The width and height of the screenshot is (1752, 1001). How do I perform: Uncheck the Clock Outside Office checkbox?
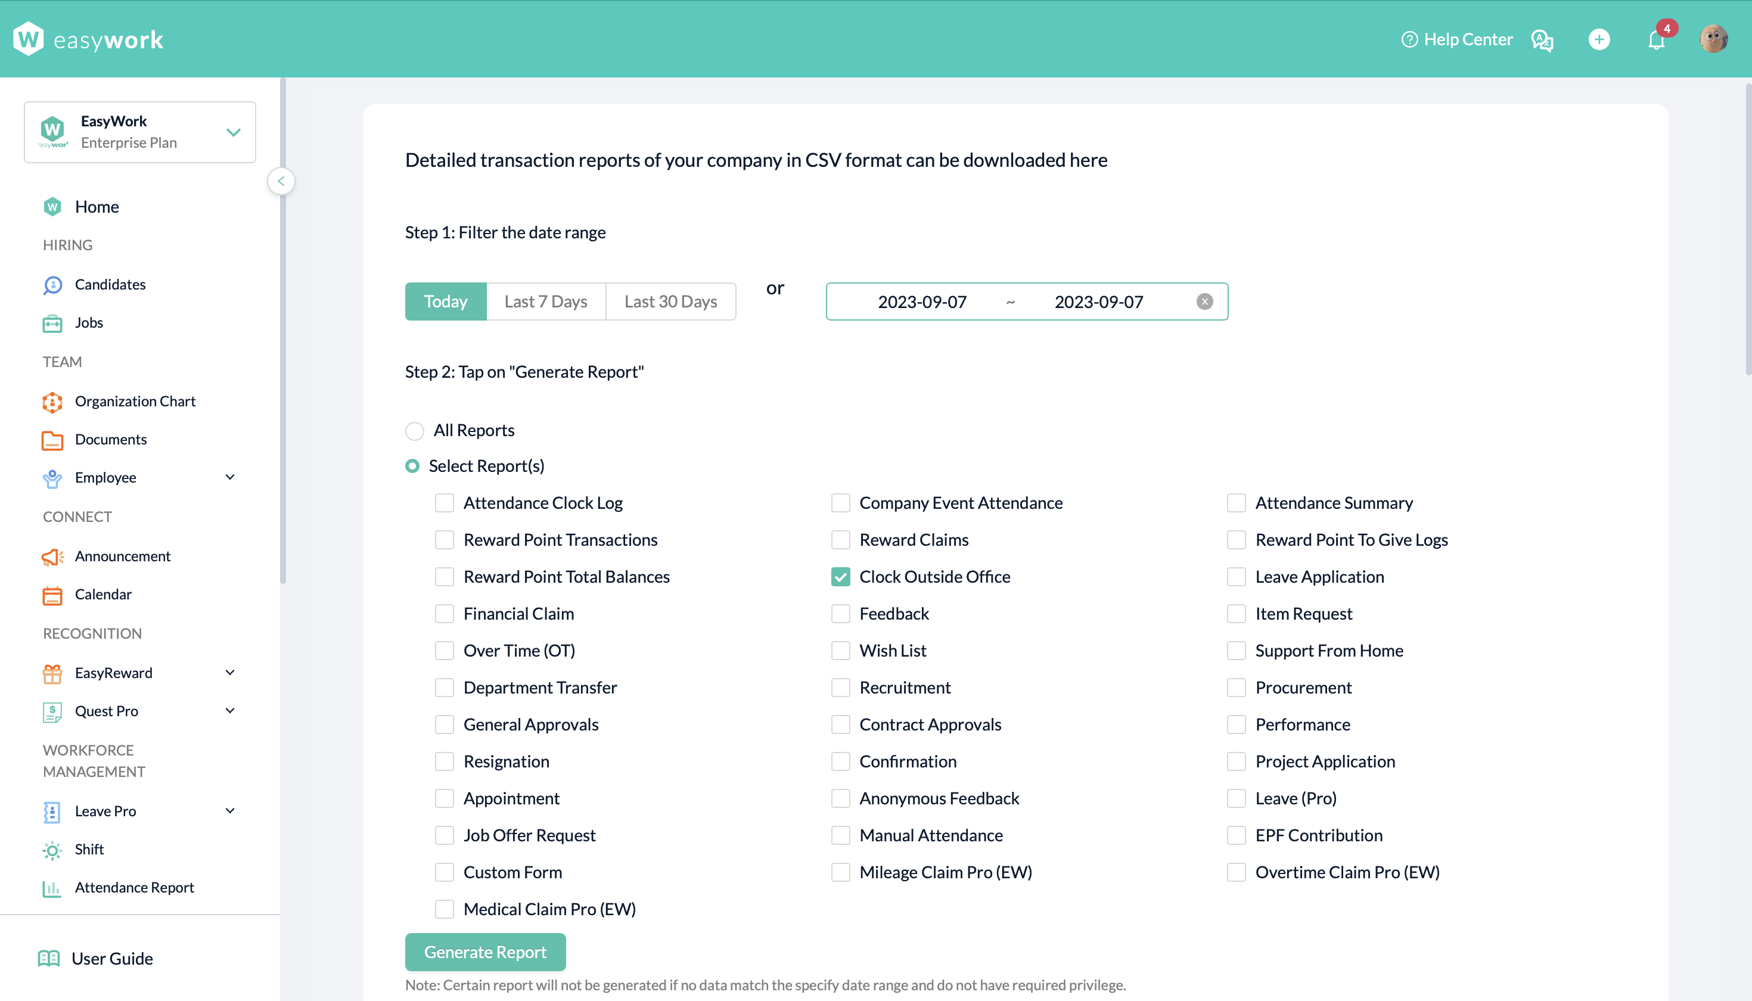pyautogui.click(x=840, y=577)
